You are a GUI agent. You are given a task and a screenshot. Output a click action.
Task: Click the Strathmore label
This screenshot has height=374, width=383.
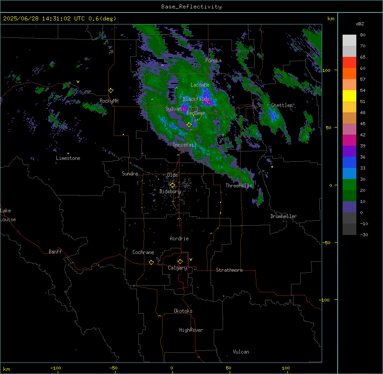(229, 270)
